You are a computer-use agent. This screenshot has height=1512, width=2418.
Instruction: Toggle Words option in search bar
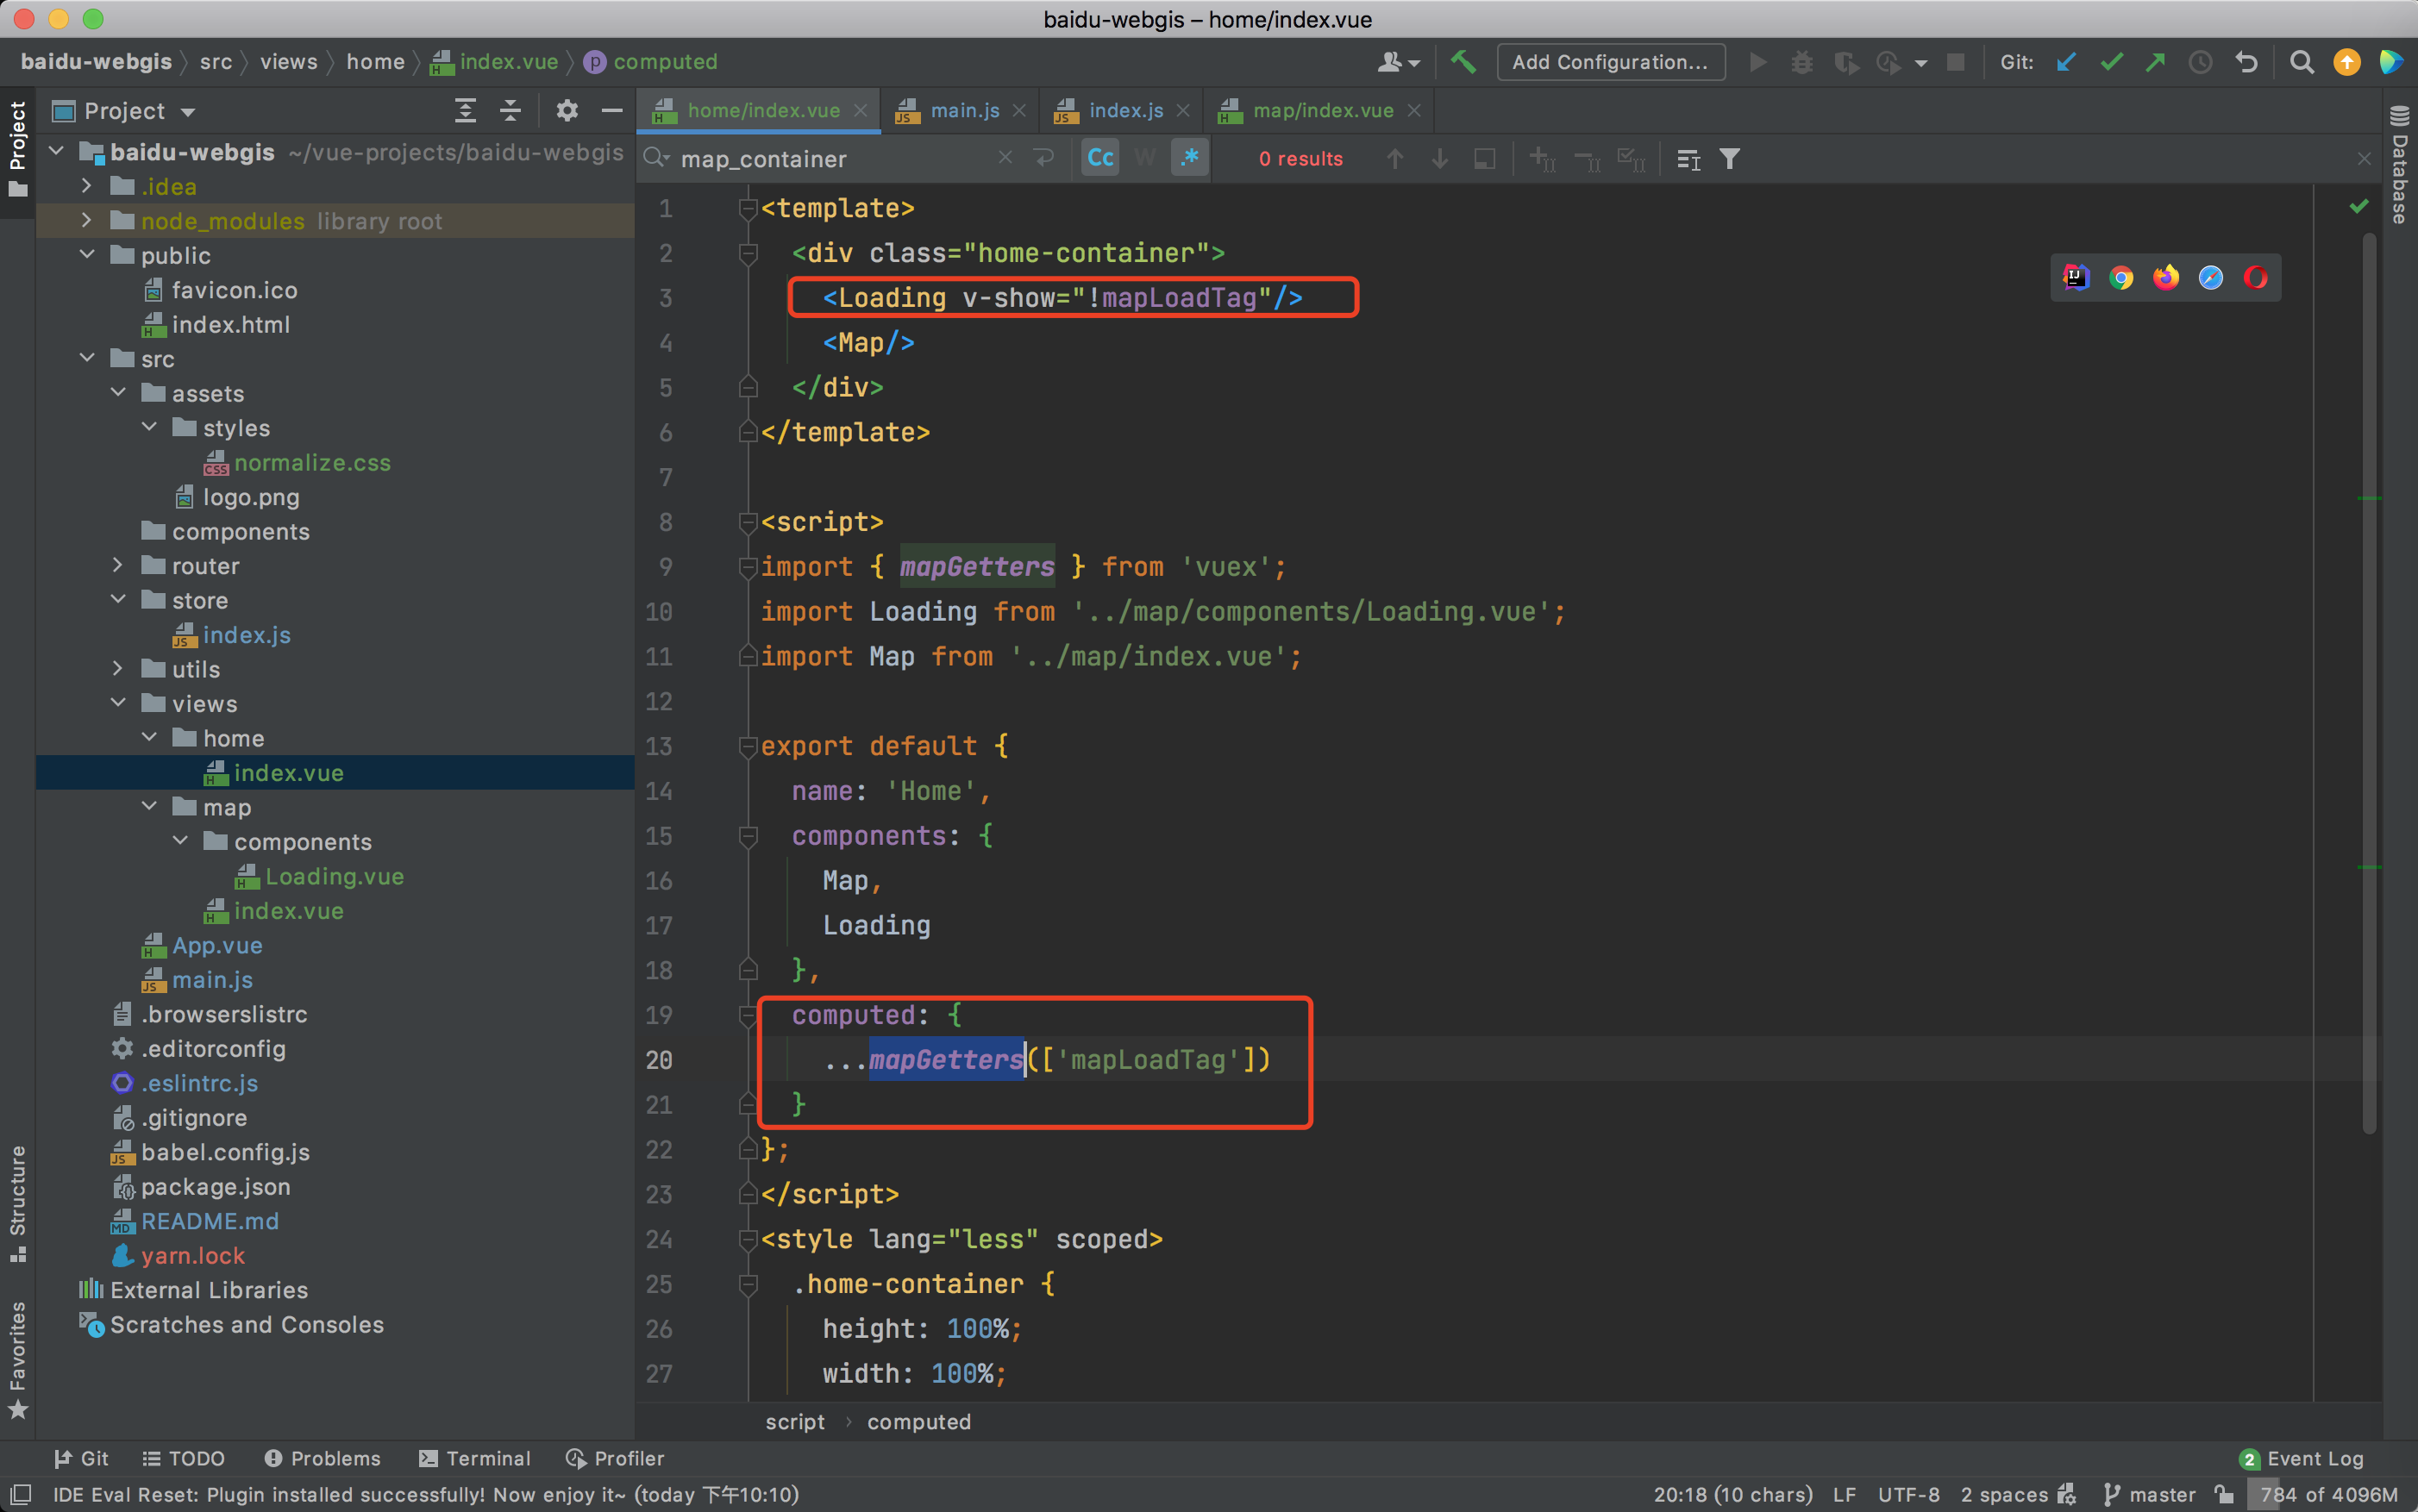pos(1144,158)
